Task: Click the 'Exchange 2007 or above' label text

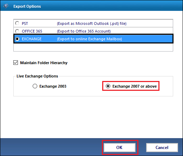Action: pyautogui.click(x=135, y=86)
